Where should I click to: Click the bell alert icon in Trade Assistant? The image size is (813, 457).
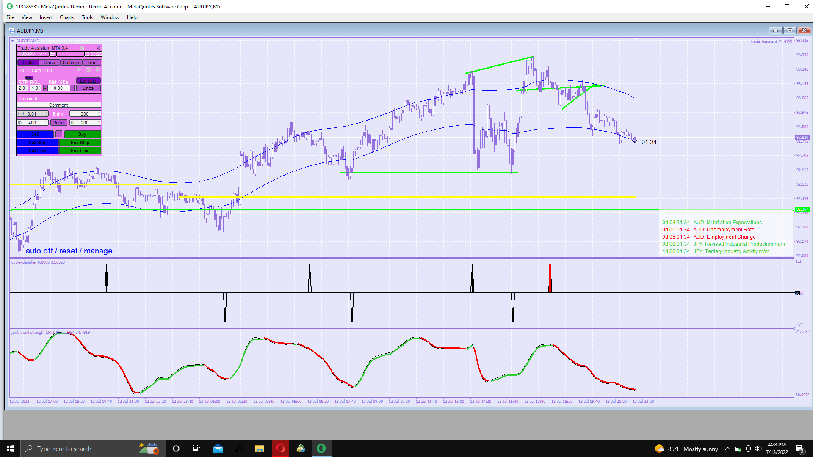tap(97, 69)
